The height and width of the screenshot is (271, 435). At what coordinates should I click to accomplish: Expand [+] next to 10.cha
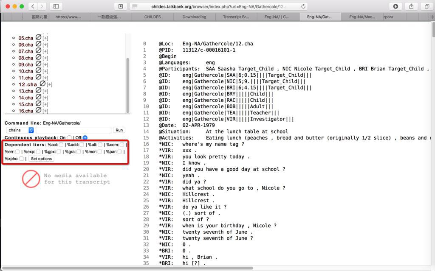pyautogui.click(x=45, y=71)
